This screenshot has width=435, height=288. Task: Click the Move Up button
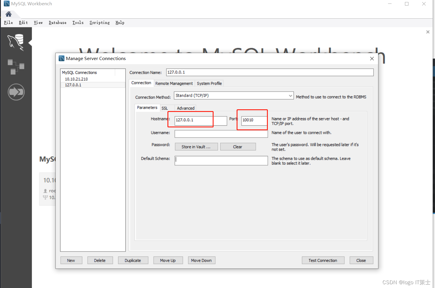pos(168,260)
